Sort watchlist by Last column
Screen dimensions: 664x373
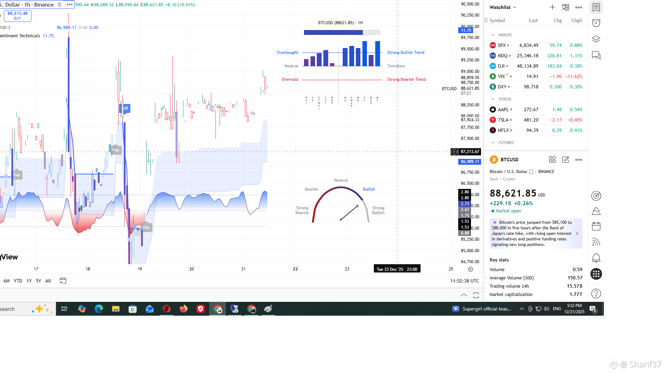[533, 20]
